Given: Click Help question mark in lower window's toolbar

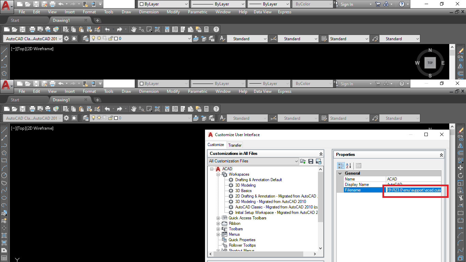Looking at the screenshot, I should [216, 109].
